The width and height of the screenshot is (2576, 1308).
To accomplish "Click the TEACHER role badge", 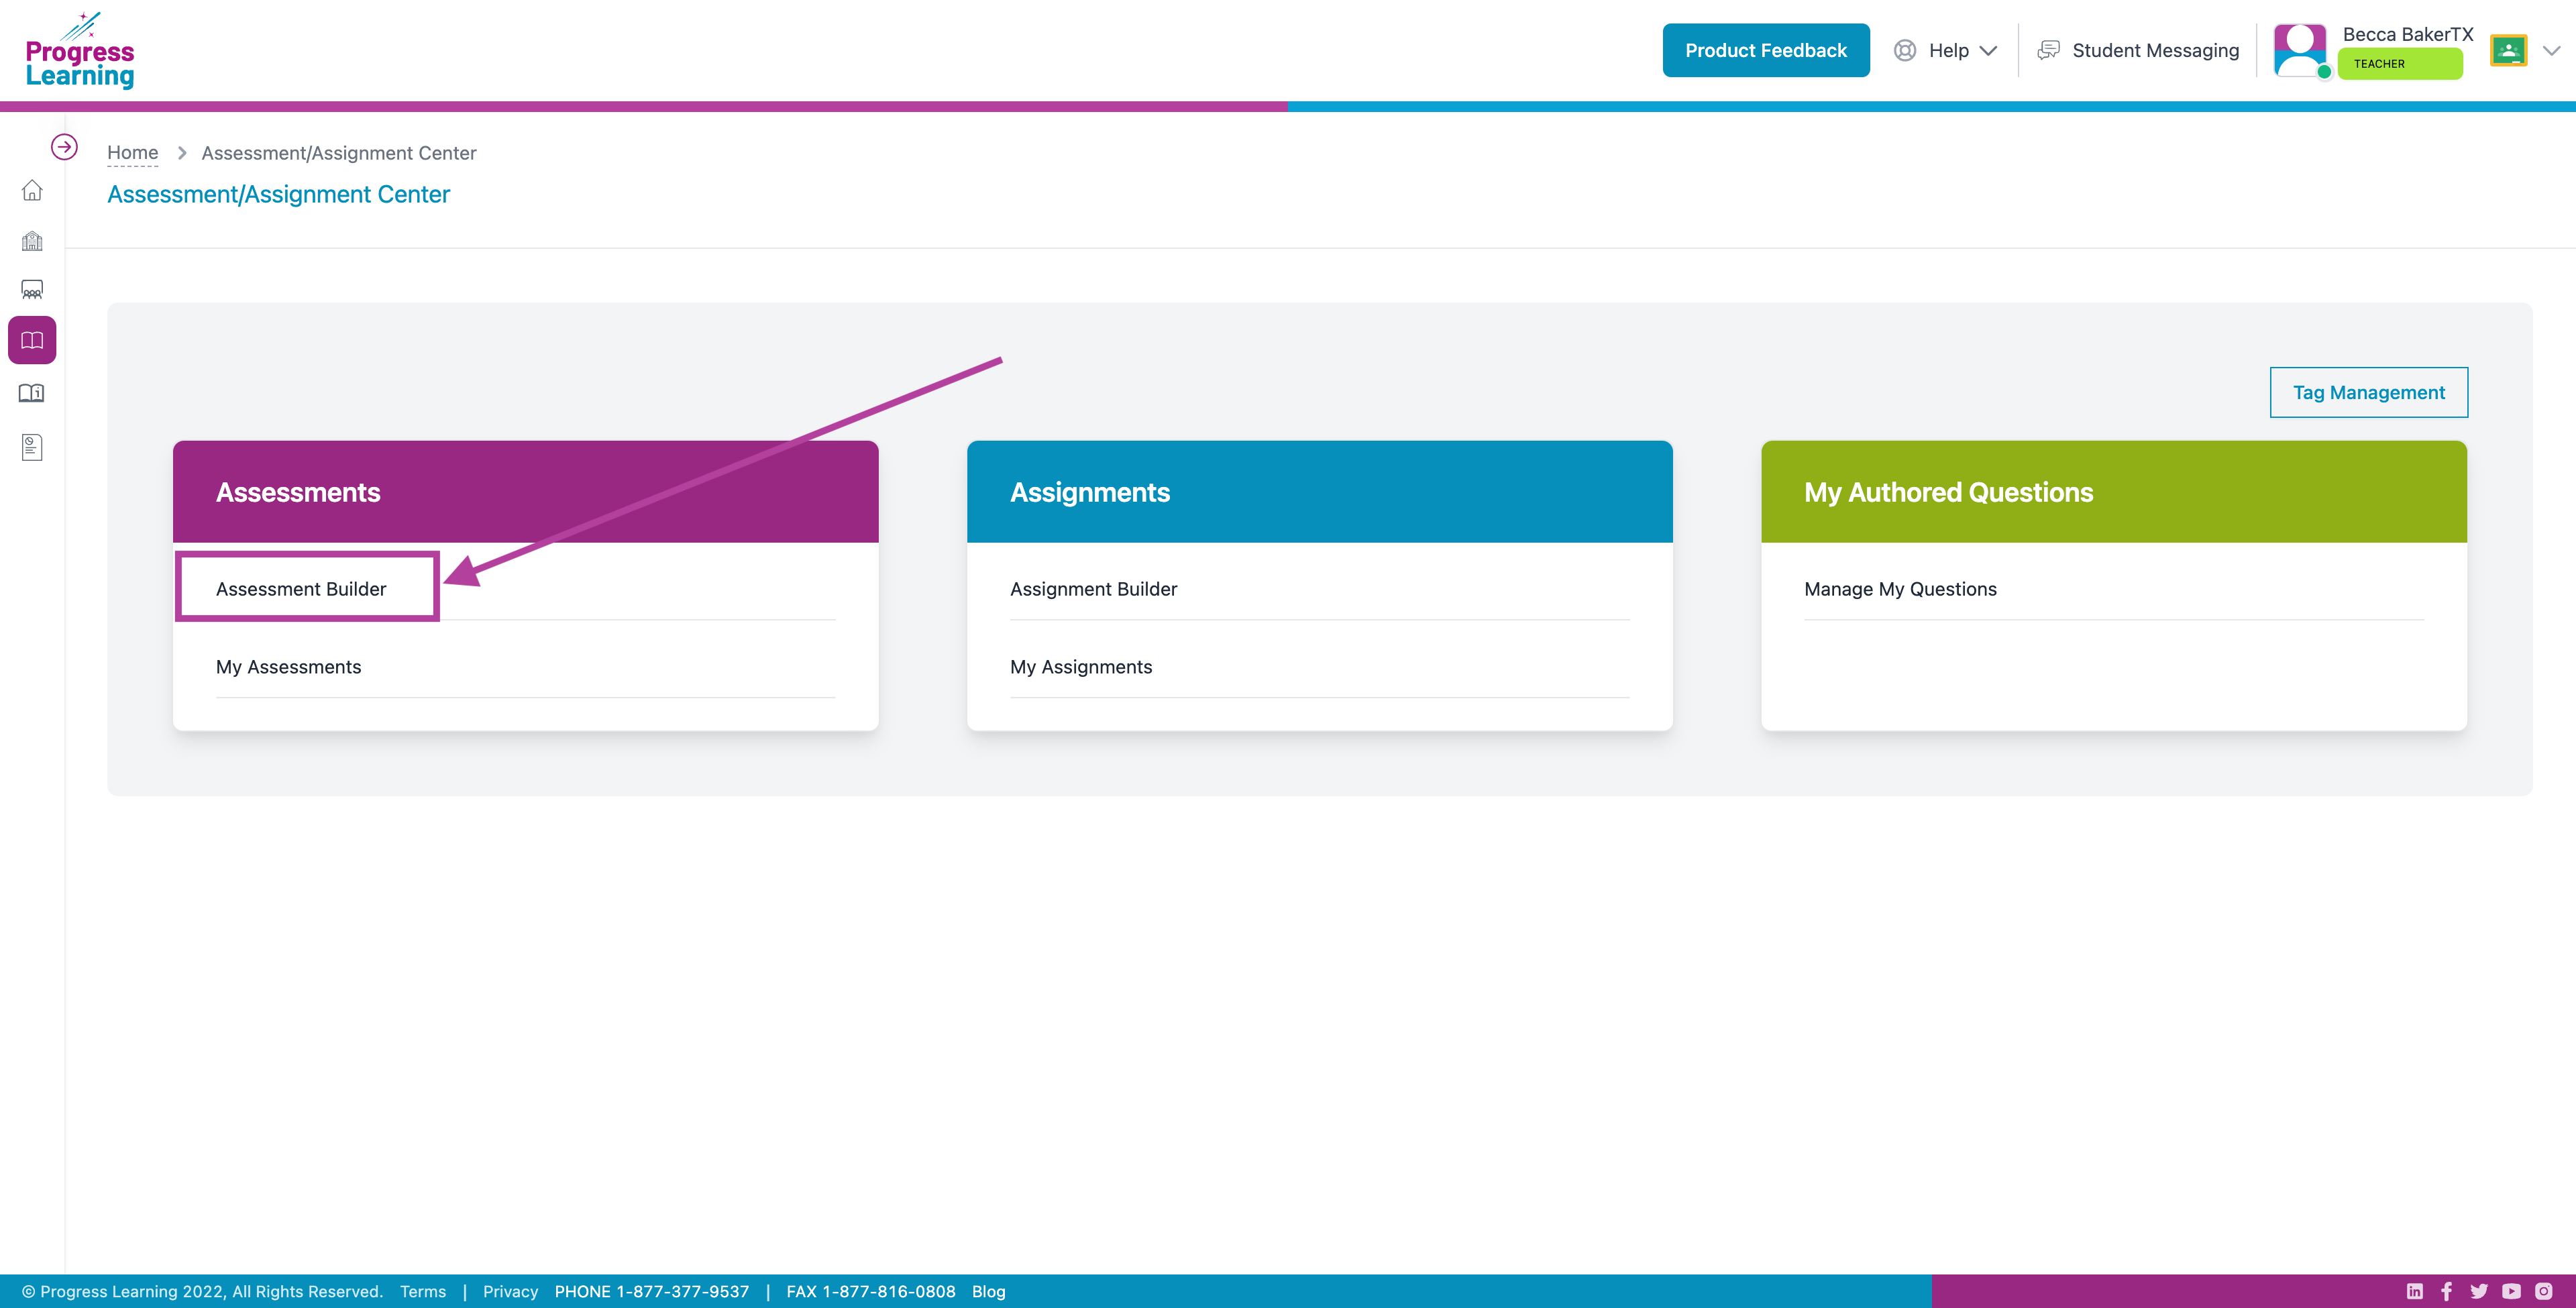I will [2400, 64].
